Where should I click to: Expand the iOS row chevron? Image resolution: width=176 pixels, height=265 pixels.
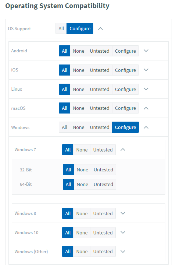[x=146, y=70]
